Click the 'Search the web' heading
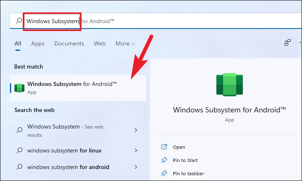The image size is (302, 181). [x=34, y=110]
